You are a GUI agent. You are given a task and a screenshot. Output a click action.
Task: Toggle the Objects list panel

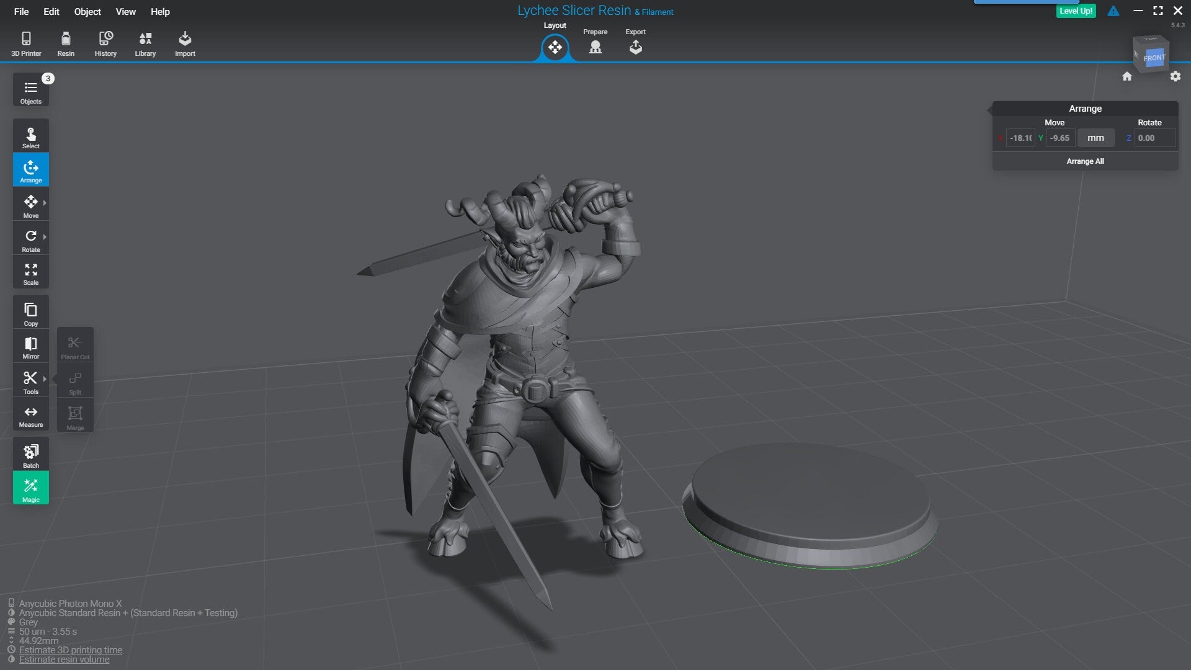31,91
